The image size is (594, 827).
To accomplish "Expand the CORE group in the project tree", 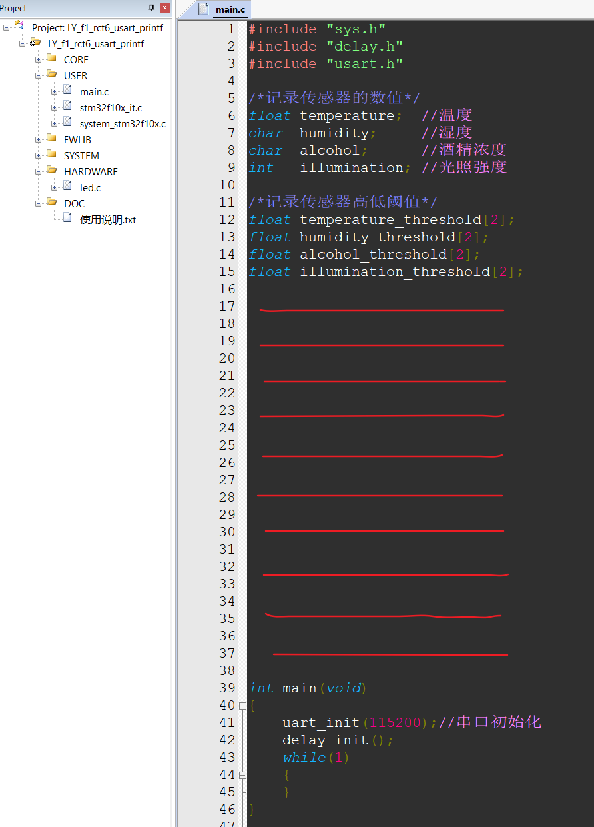I will point(38,59).
